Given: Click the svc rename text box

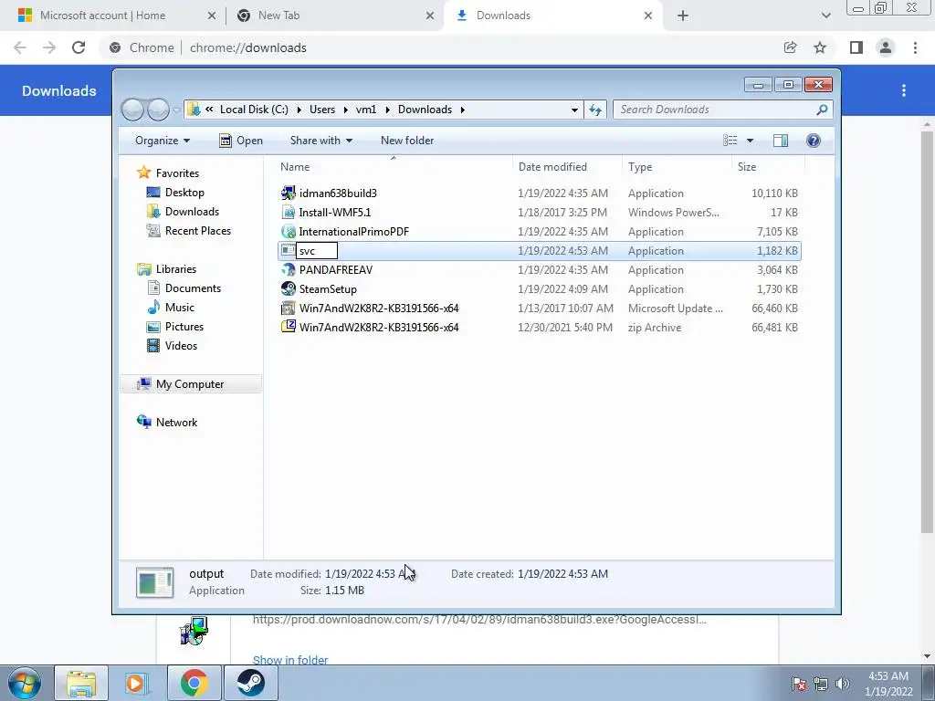Looking at the screenshot, I should click(317, 251).
